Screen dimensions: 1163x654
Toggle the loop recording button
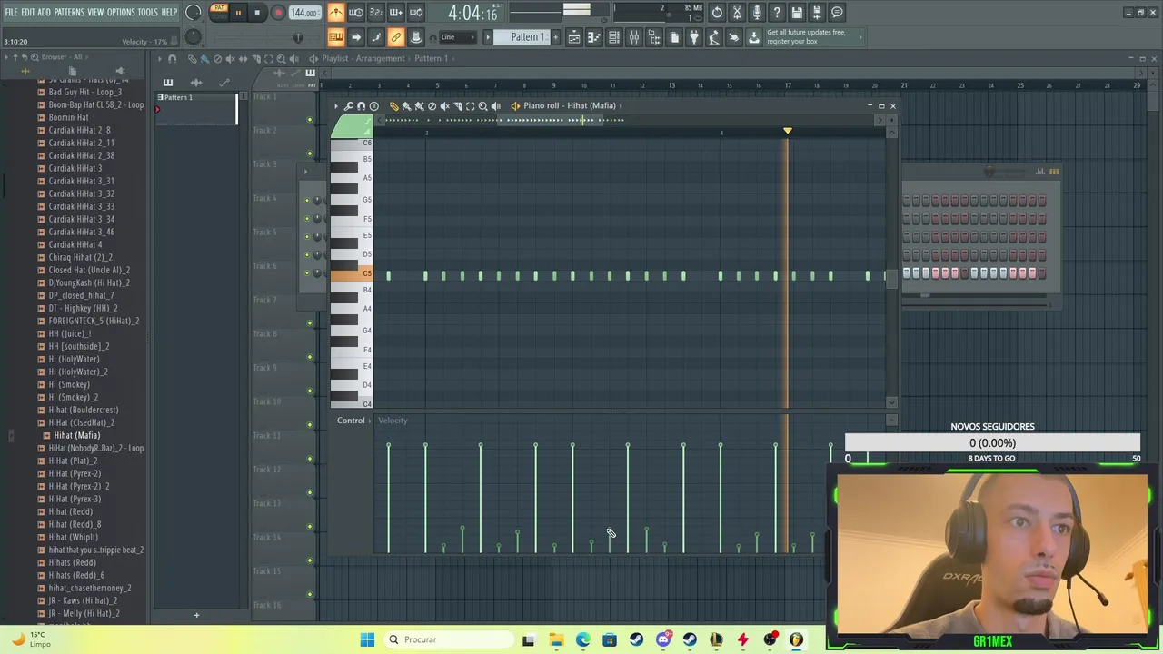click(415, 12)
